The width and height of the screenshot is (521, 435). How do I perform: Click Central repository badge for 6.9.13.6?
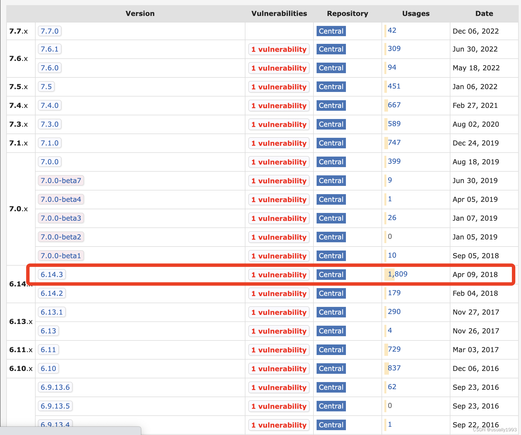tap(331, 387)
